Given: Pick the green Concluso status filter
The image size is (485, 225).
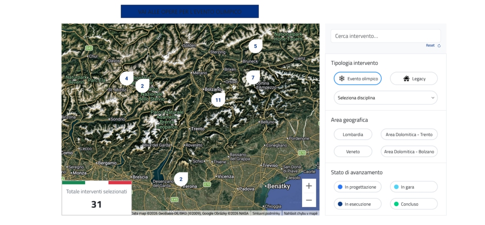Looking at the screenshot, I should (413, 204).
